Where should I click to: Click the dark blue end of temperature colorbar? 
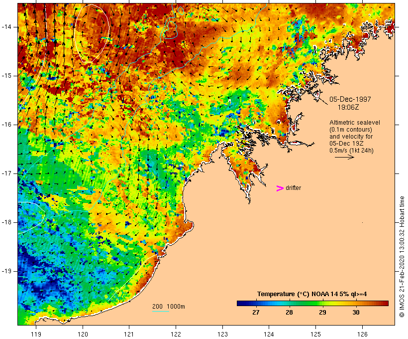coord(241,303)
